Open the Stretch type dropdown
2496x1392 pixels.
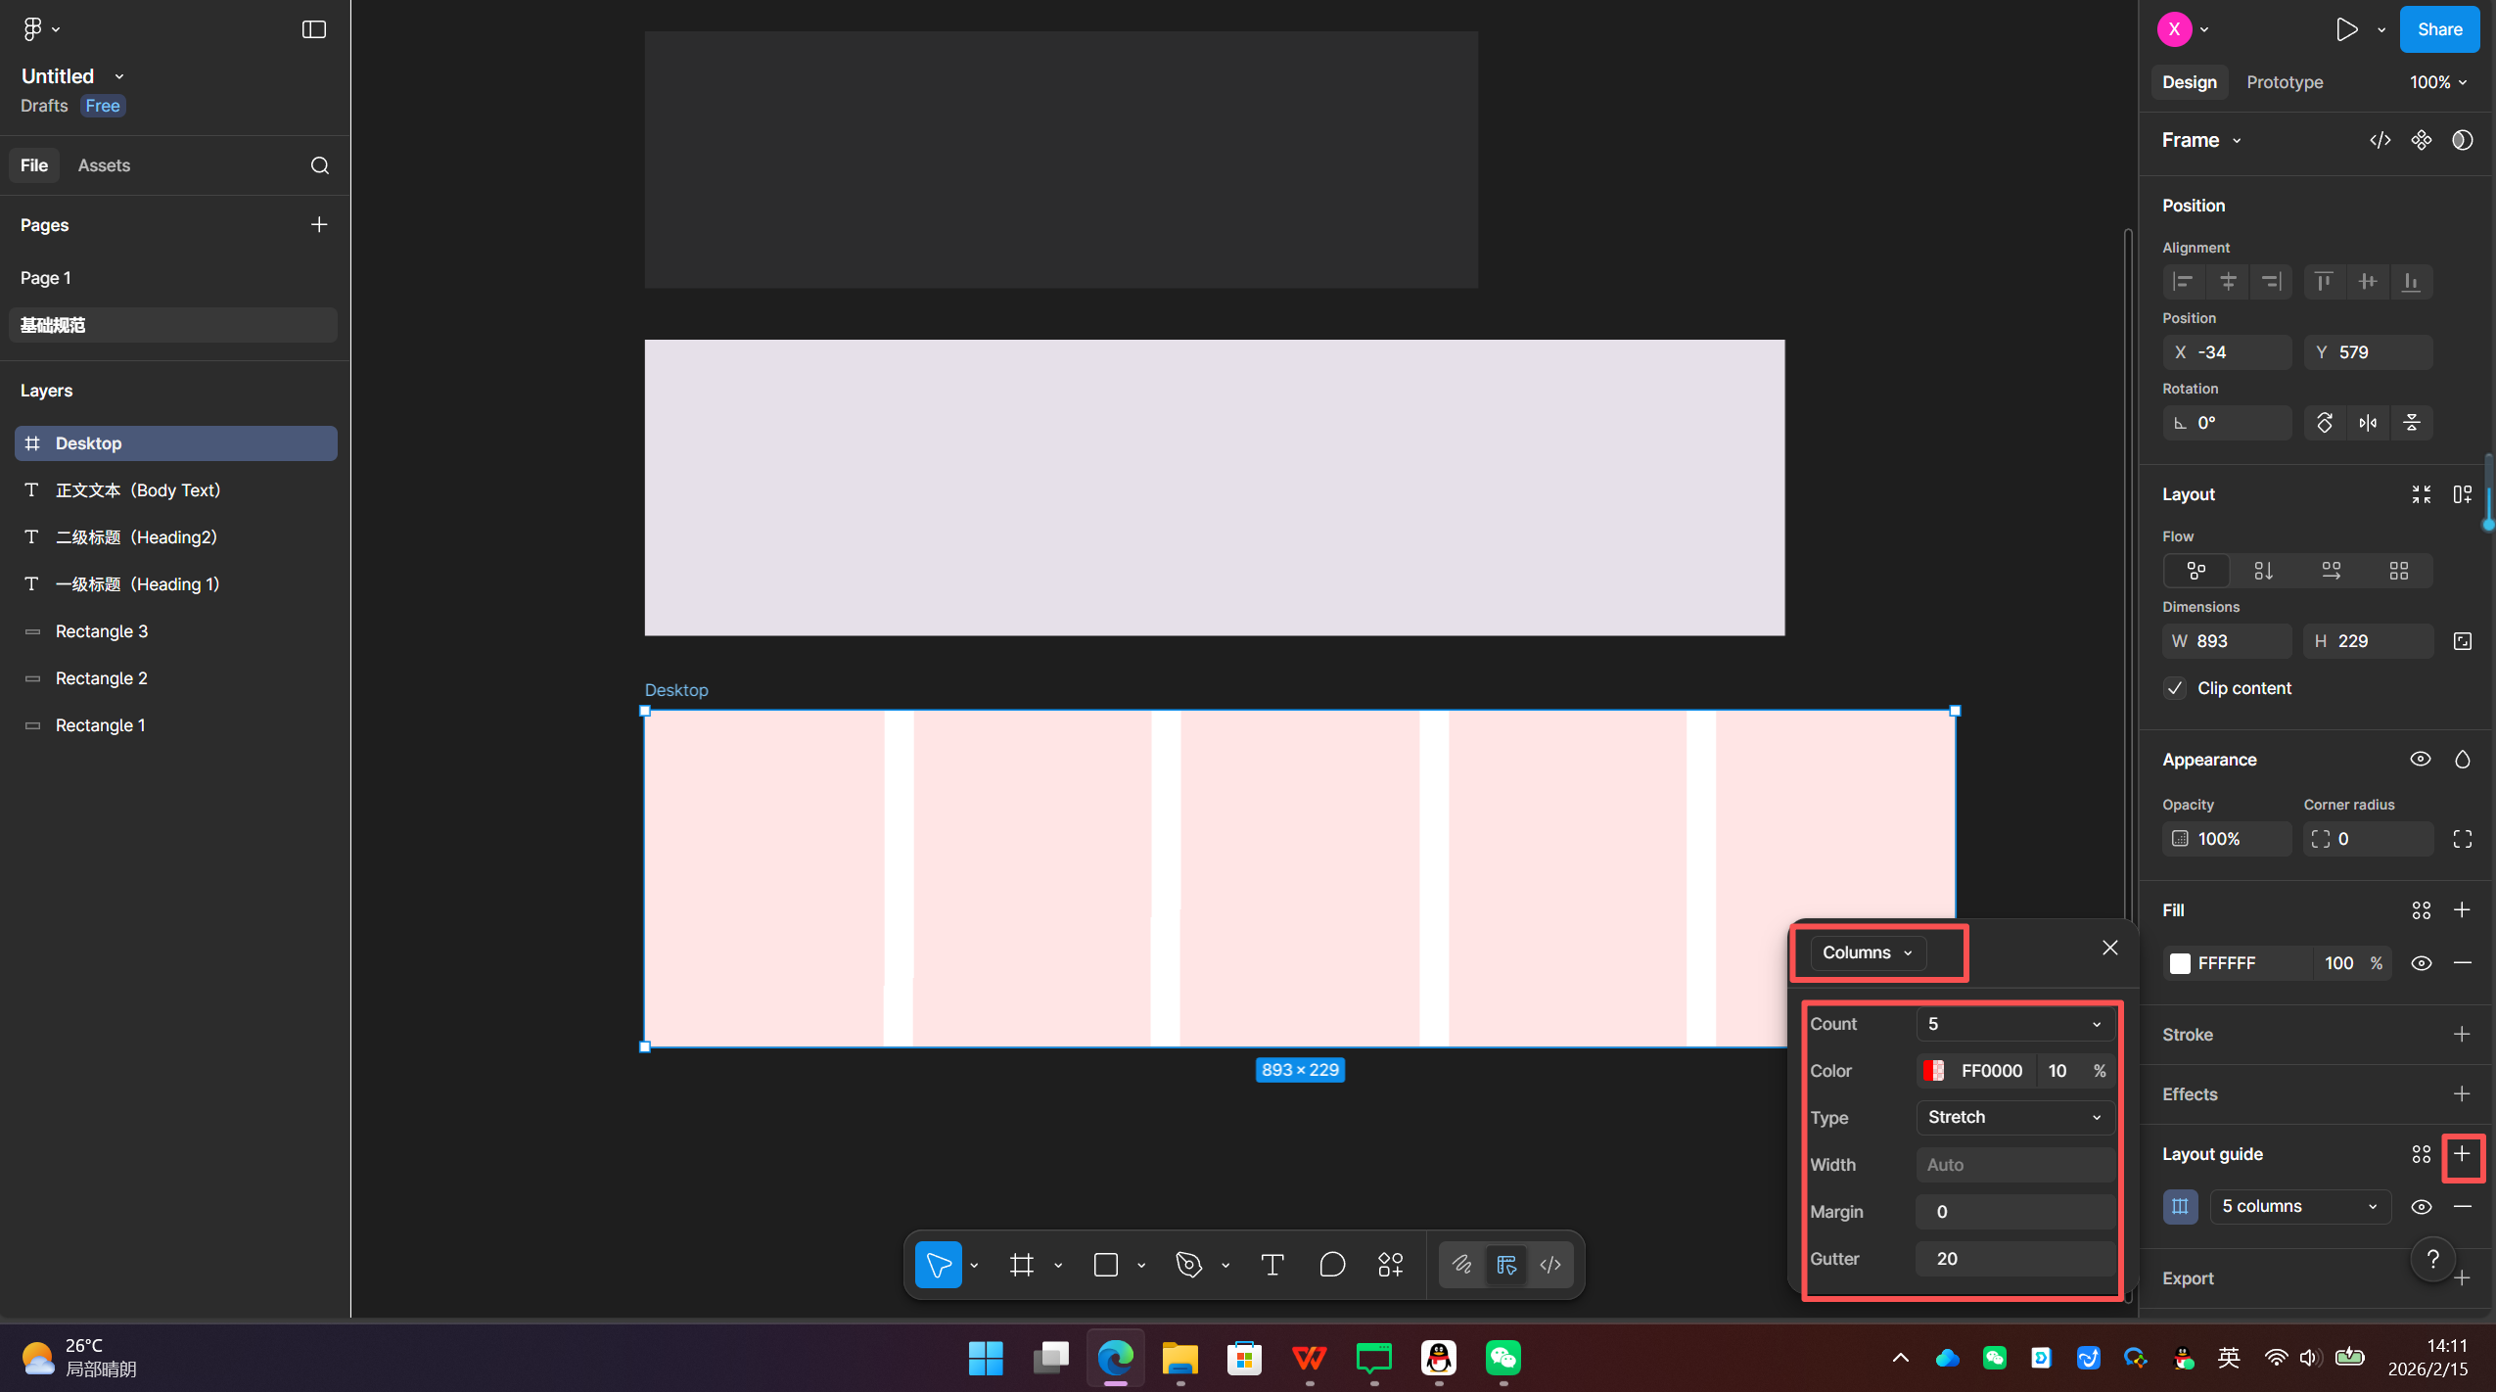[2014, 1117]
